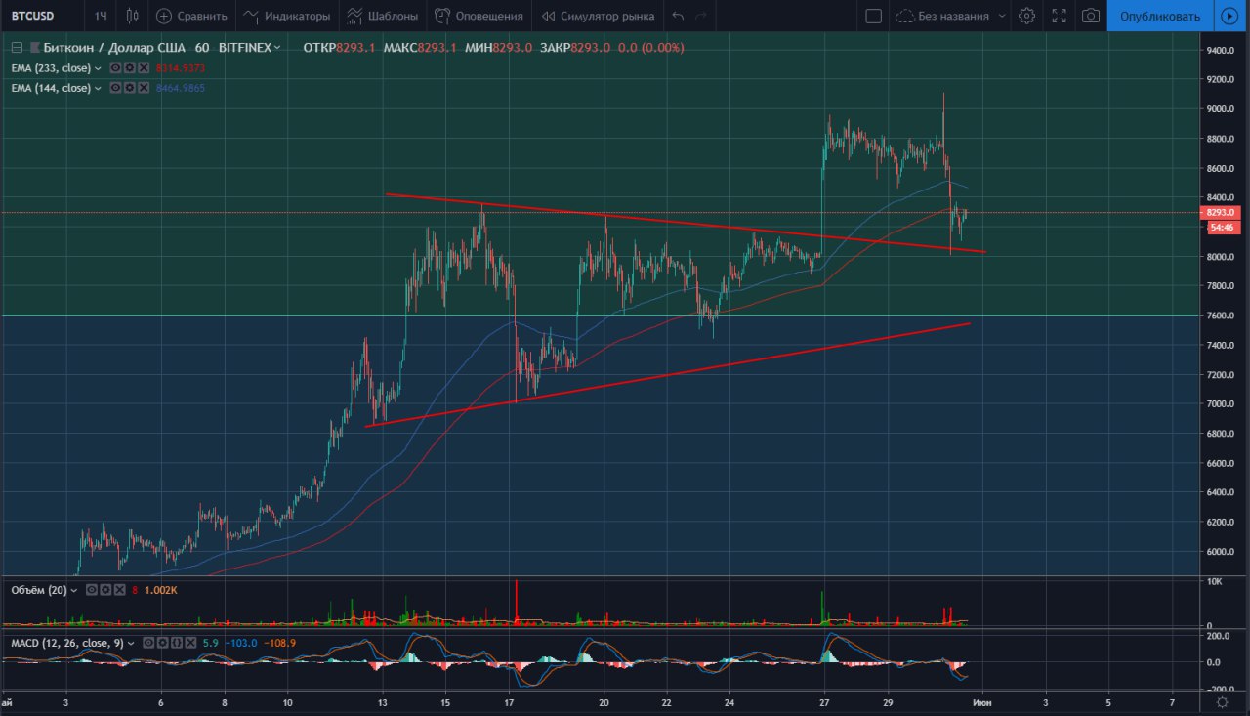This screenshot has height=716, width=1250.
Task: Click the play icon next to Опубликовать
Action: click(1230, 16)
